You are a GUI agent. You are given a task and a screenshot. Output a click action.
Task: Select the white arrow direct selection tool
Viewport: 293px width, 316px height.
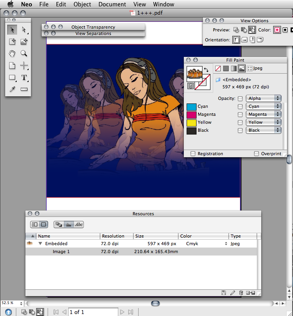click(x=24, y=30)
